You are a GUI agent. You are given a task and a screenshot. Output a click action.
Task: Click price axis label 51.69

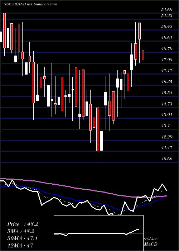point(167,10)
